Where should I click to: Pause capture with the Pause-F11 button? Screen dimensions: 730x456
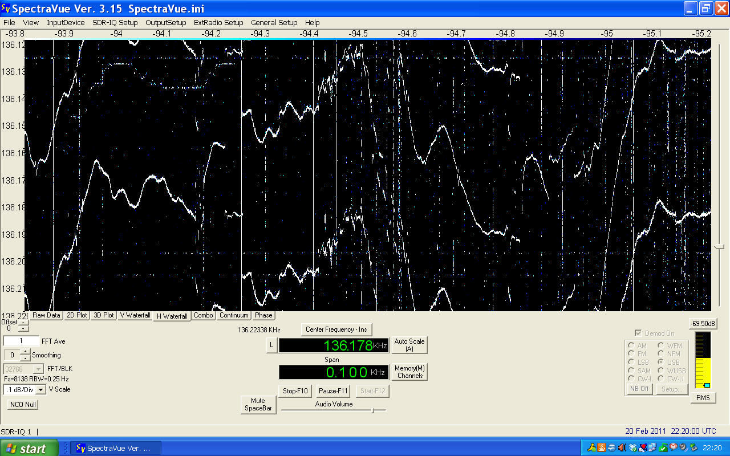(x=333, y=391)
